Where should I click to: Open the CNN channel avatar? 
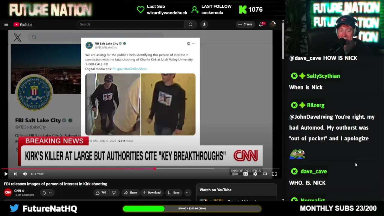pyautogui.click(x=8, y=193)
